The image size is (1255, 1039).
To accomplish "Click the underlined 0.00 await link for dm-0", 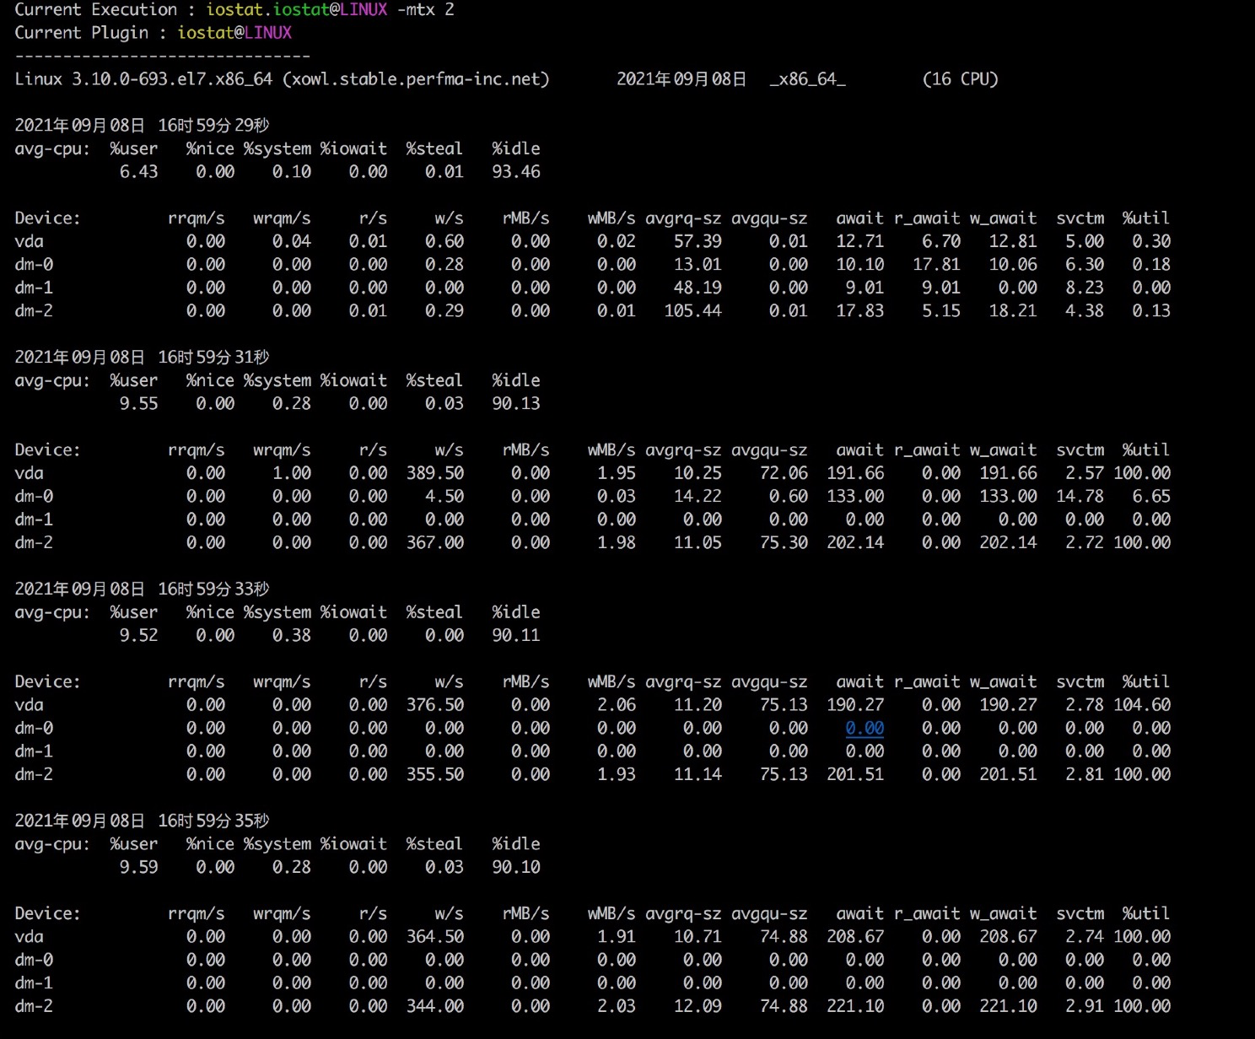I will (864, 728).
